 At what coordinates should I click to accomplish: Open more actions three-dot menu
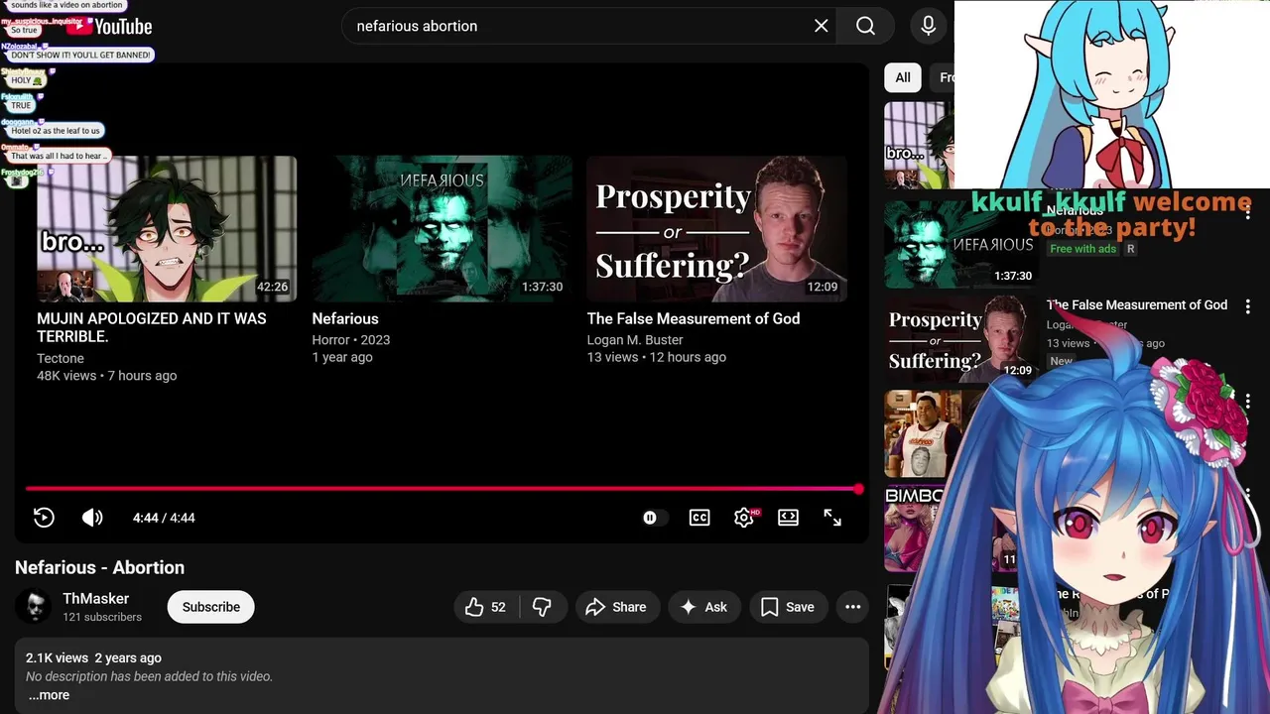(852, 607)
